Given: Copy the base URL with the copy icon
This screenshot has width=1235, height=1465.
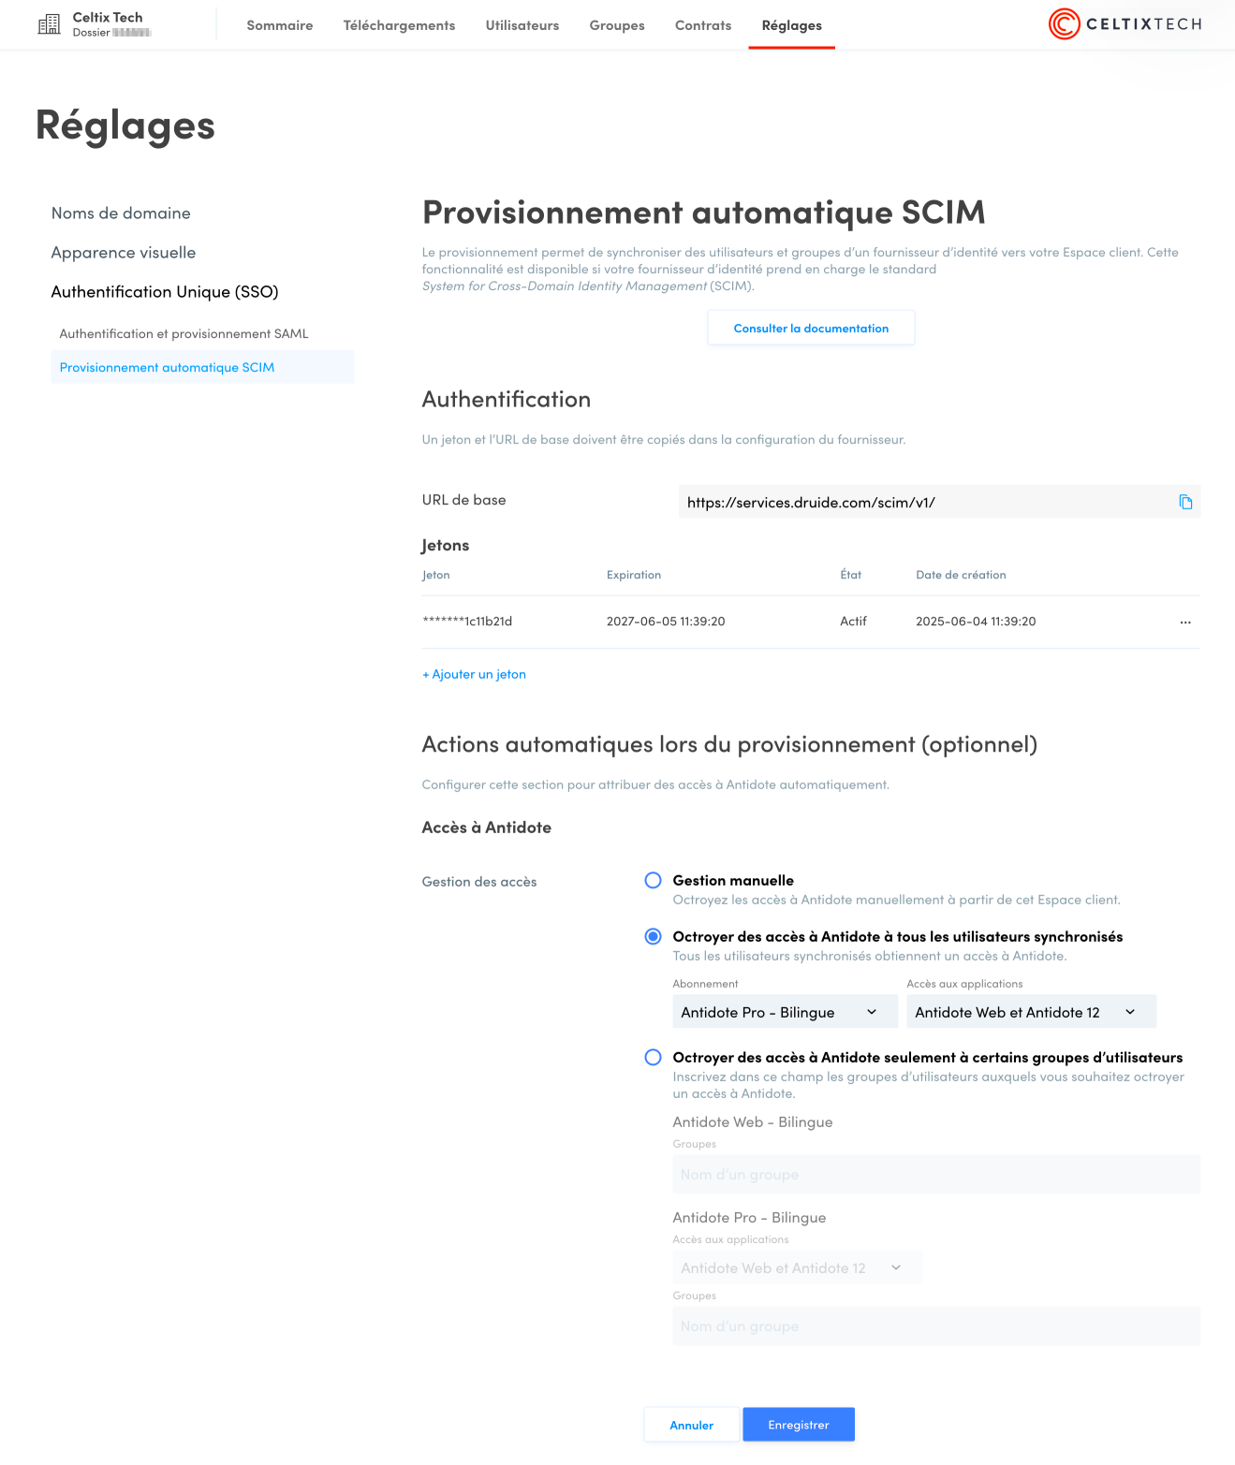Looking at the screenshot, I should [x=1185, y=502].
